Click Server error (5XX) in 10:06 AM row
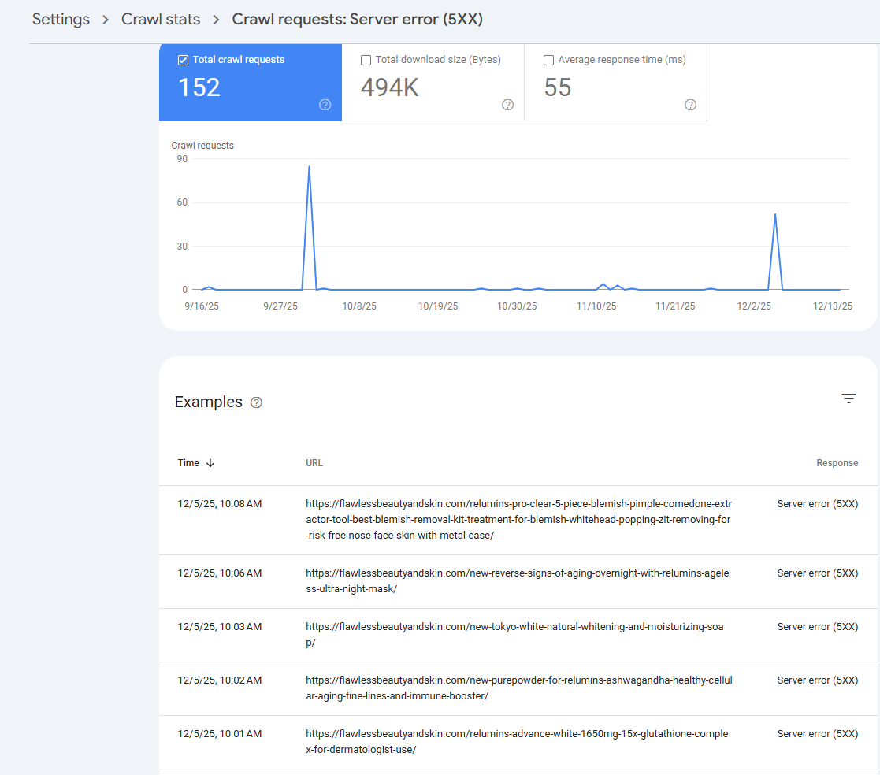The width and height of the screenshot is (880, 775). click(x=817, y=573)
